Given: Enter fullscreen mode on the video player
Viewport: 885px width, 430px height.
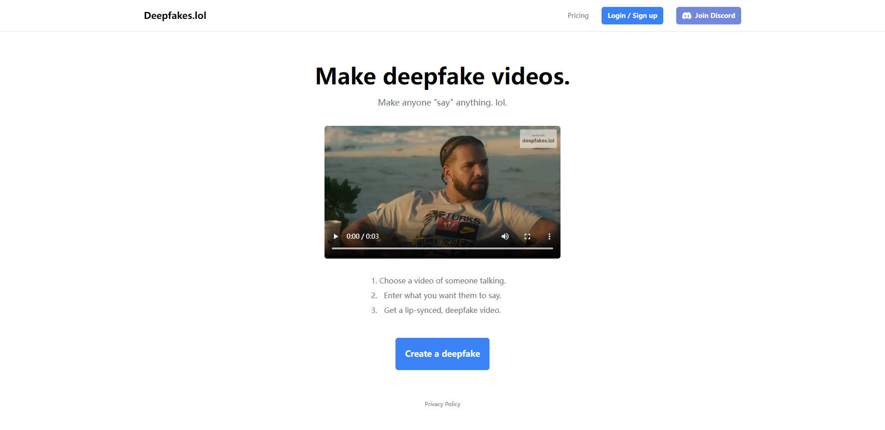Looking at the screenshot, I should [527, 236].
